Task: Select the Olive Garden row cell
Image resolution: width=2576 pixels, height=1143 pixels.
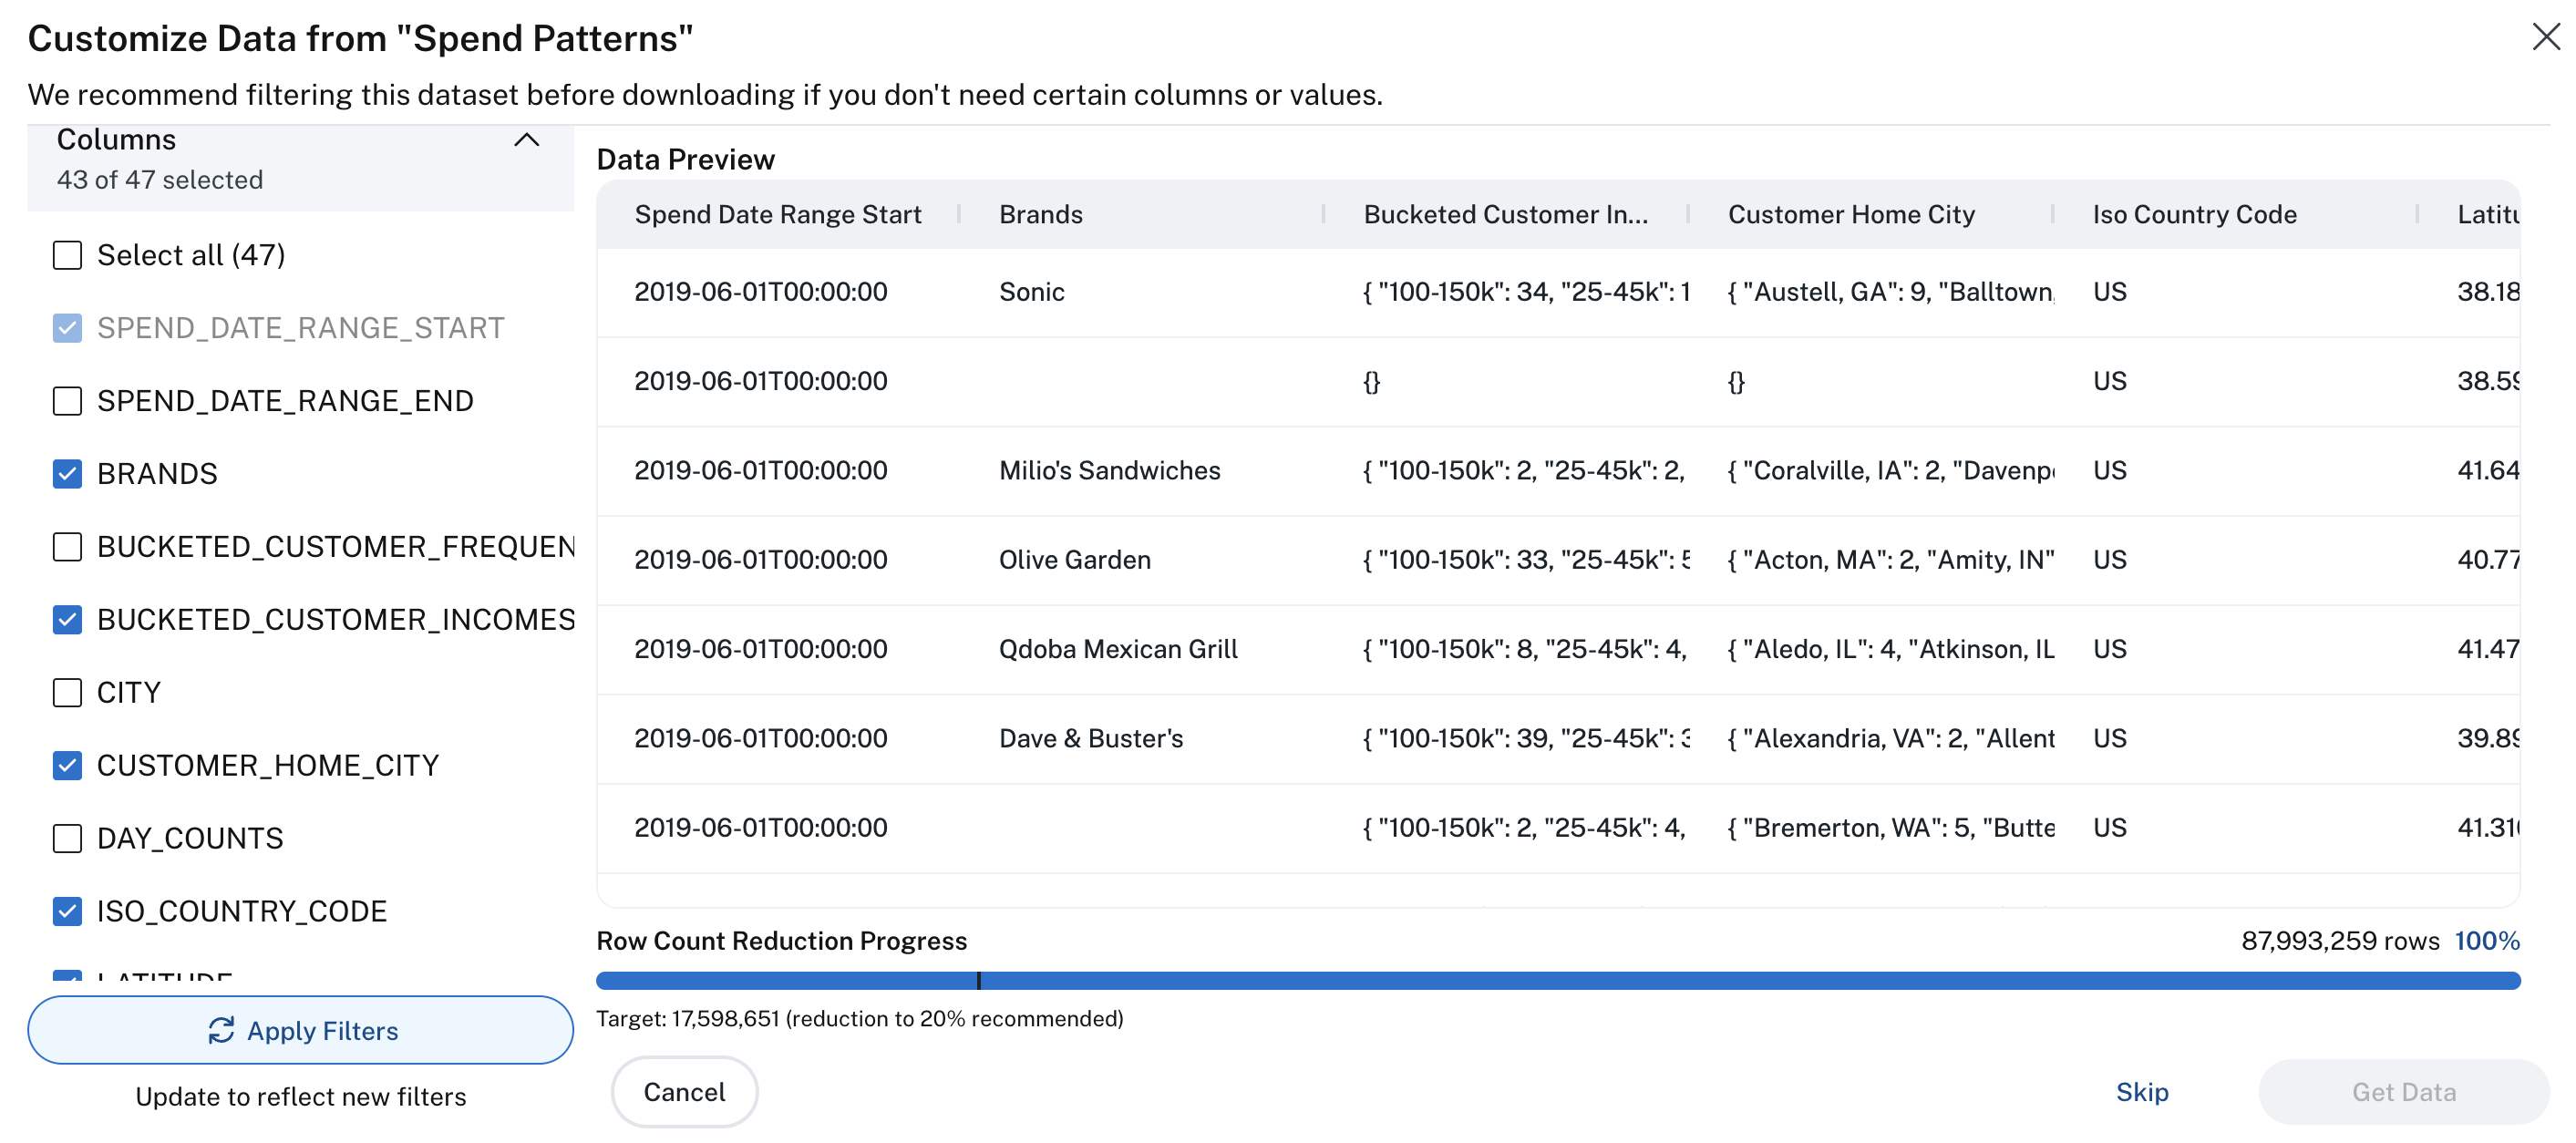Action: (1074, 559)
